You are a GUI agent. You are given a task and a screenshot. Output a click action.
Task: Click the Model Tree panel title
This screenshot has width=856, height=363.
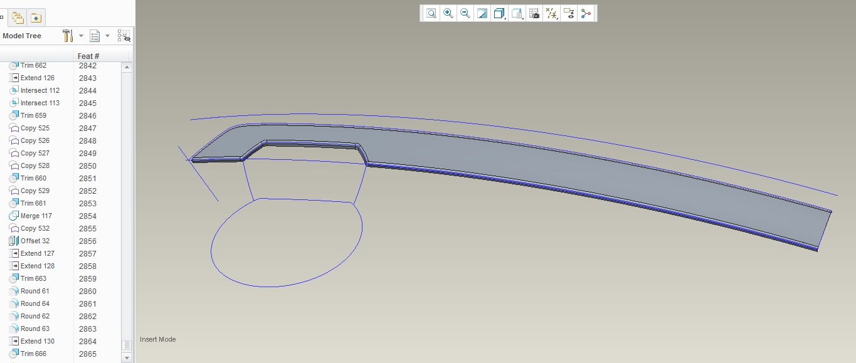point(22,36)
